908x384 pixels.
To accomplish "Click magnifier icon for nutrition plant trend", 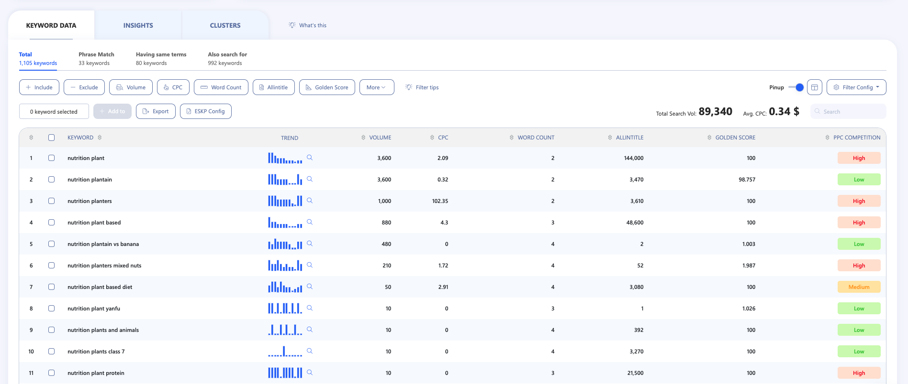I will click(x=310, y=158).
